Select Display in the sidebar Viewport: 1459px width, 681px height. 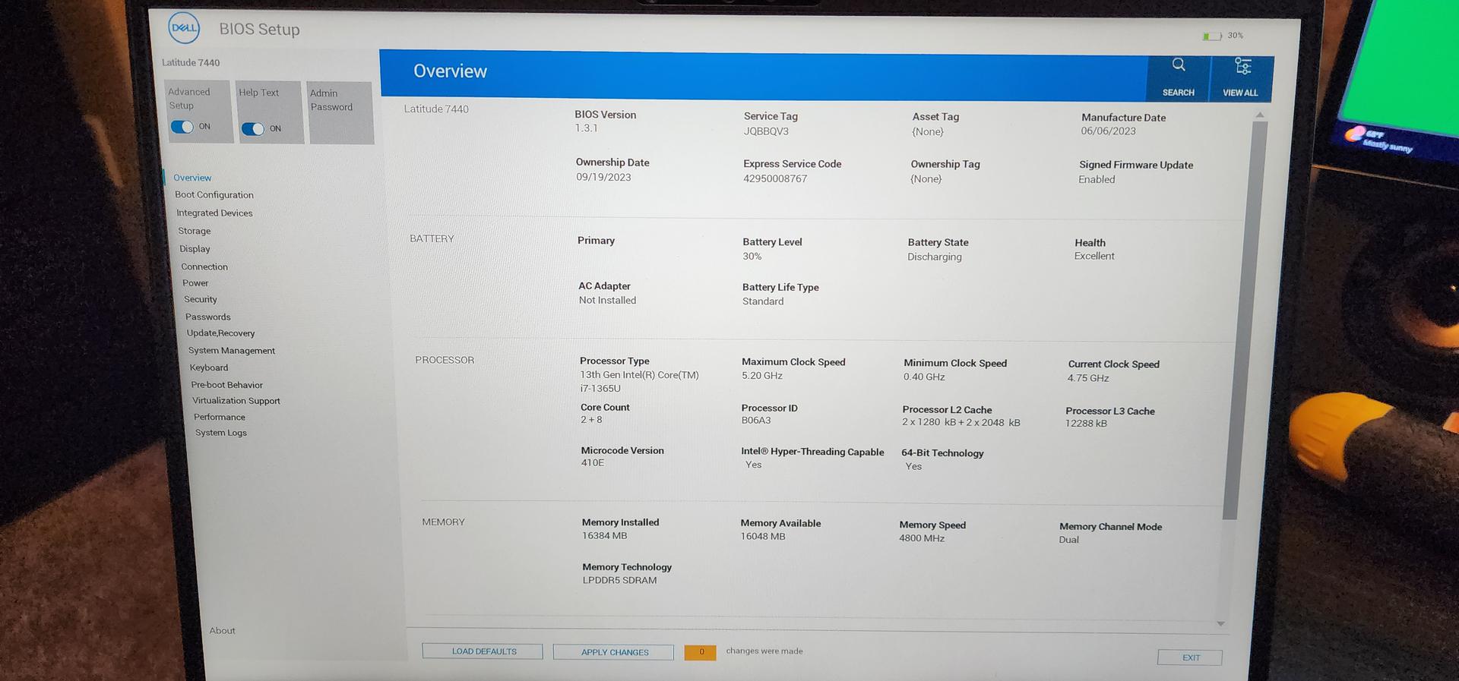[195, 249]
